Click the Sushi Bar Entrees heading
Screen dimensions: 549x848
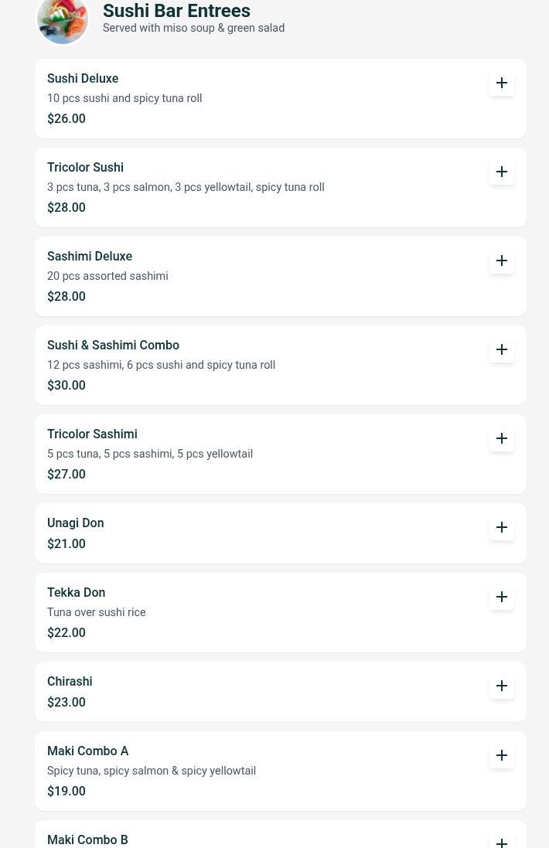pos(176,11)
